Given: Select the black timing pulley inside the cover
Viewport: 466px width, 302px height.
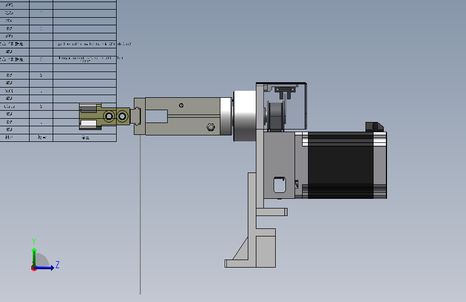Looking at the screenshot, I should pyautogui.click(x=276, y=117).
